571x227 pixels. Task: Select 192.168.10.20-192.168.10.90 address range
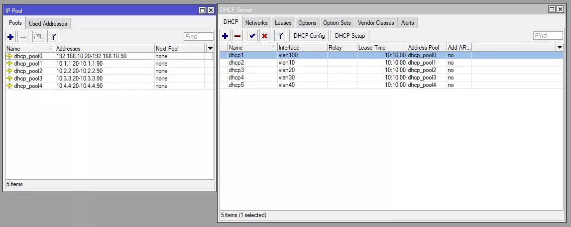click(91, 56)
